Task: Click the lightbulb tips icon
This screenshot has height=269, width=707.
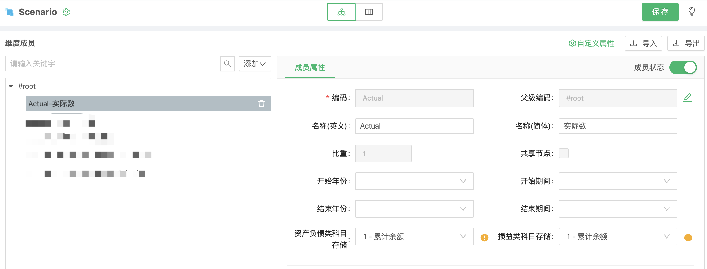Action: click(x=692, y=12)
